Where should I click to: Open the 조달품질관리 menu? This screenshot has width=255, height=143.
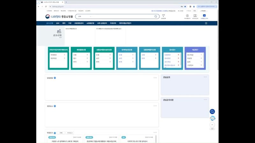tap(79, 23)
